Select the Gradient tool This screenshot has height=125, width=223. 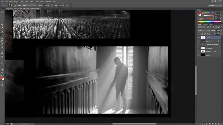[2, 47]
